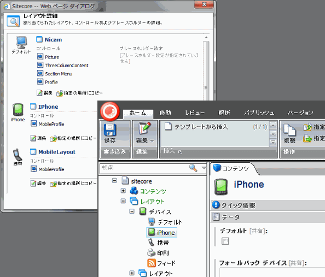Viewport: 325px width, 277px height.
Task: Close the Sitecore web page dialog
Action: (x=204, y=4)
